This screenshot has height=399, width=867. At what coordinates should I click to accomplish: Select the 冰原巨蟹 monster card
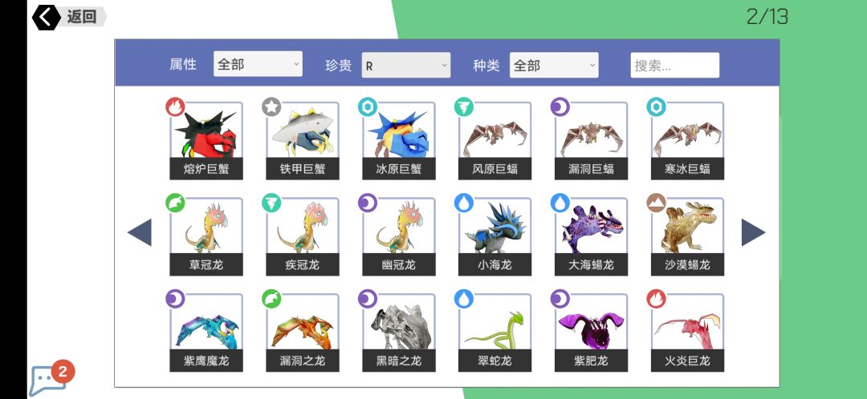click(x=399, y=141)
